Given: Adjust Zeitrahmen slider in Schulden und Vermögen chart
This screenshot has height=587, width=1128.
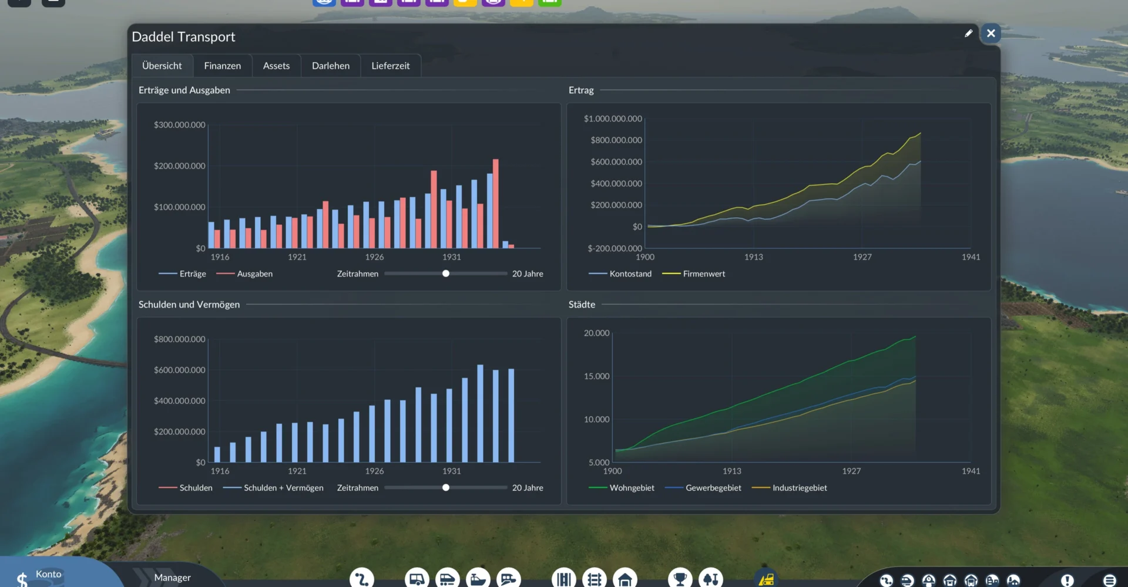Looking at the screenshot, I should (446, 488).
